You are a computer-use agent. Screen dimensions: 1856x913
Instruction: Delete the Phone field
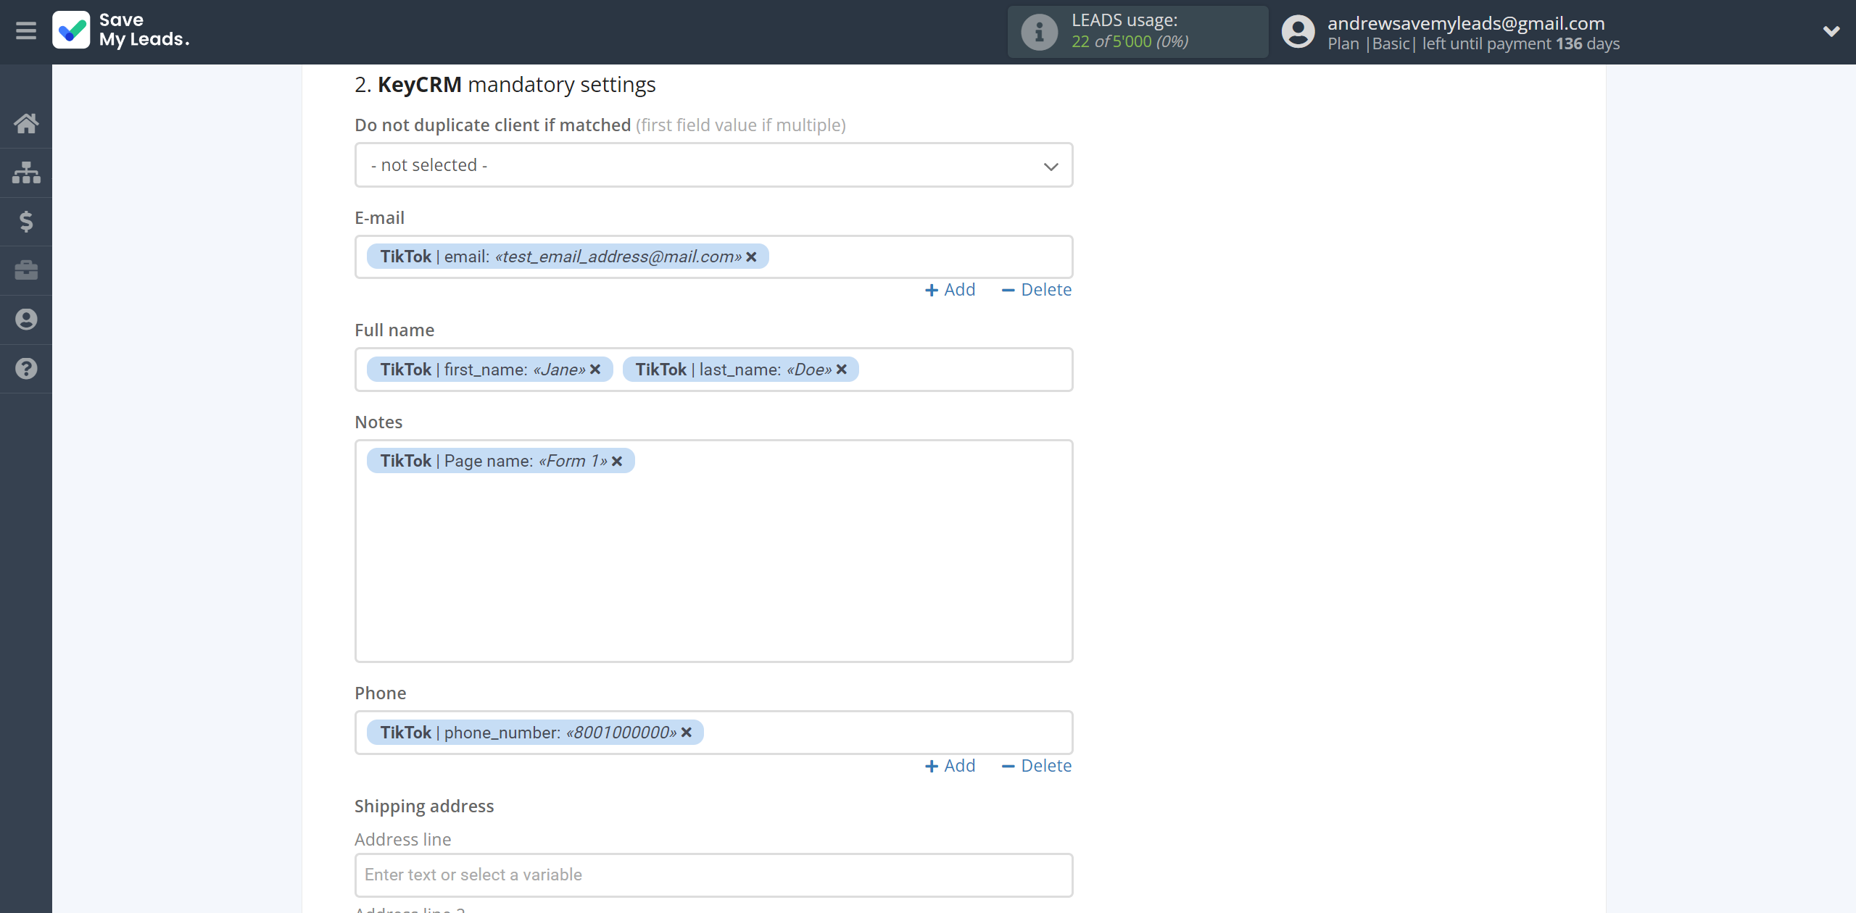click(1036, 766)
